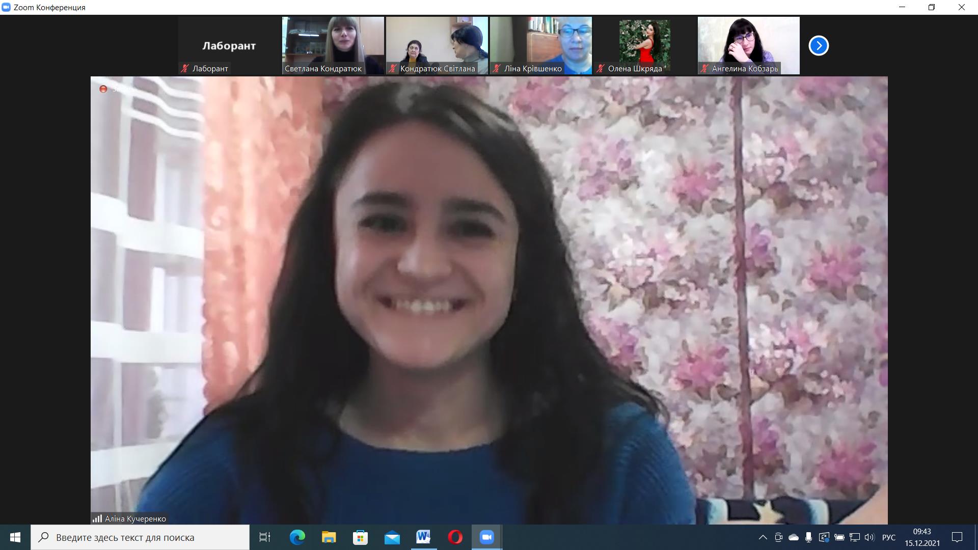Open the clock showing 09:43 15.12.2021
The width and height of the screenshot is (978, 550).
922,537
